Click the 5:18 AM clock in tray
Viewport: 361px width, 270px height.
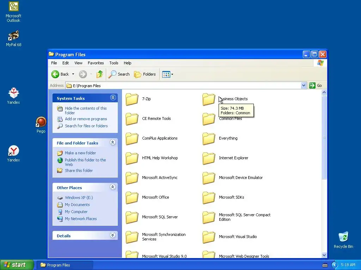pyautogui.click(x=348, y=265)
